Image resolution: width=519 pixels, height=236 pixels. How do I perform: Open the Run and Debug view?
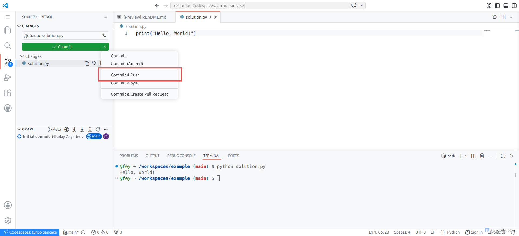click(x=8, y=78)
